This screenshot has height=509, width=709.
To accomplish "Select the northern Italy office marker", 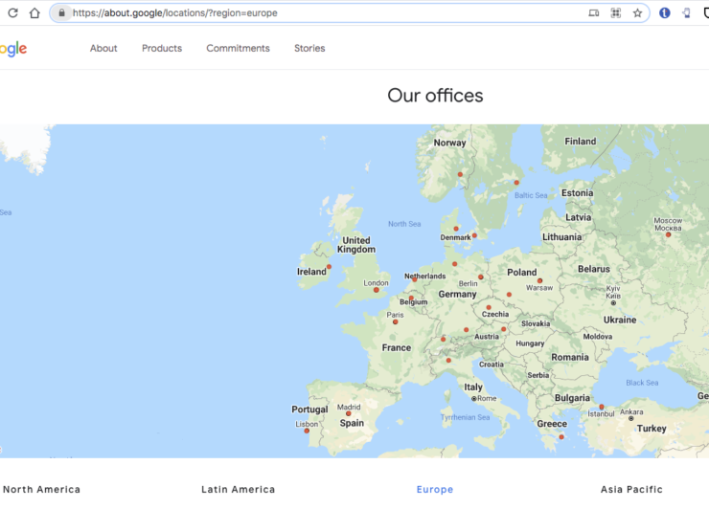I will click(448, 360).
